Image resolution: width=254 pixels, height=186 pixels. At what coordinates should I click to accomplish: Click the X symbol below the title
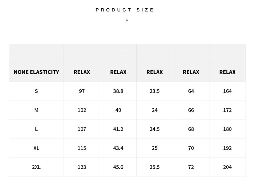click(127, 20)
